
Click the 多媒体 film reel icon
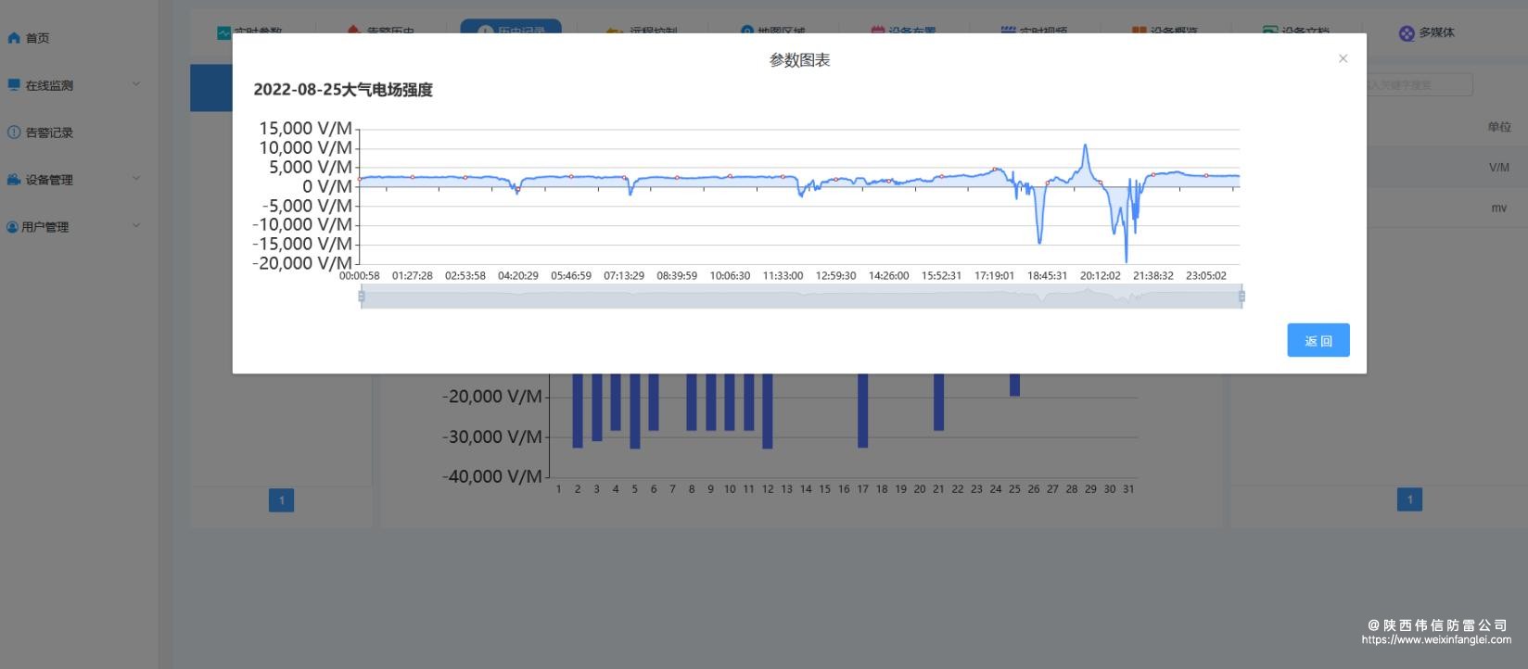1407,33
